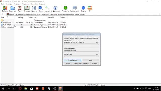Open Task View on taskbar
Screen dimensions: 161x91
tap(14, 89)
